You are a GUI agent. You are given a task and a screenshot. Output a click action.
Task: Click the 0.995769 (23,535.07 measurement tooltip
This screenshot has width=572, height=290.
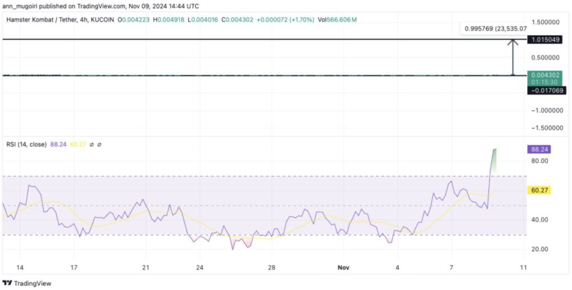pos(494,29)
